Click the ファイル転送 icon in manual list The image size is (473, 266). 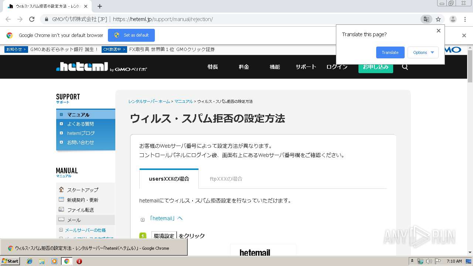tap(61, 209)
